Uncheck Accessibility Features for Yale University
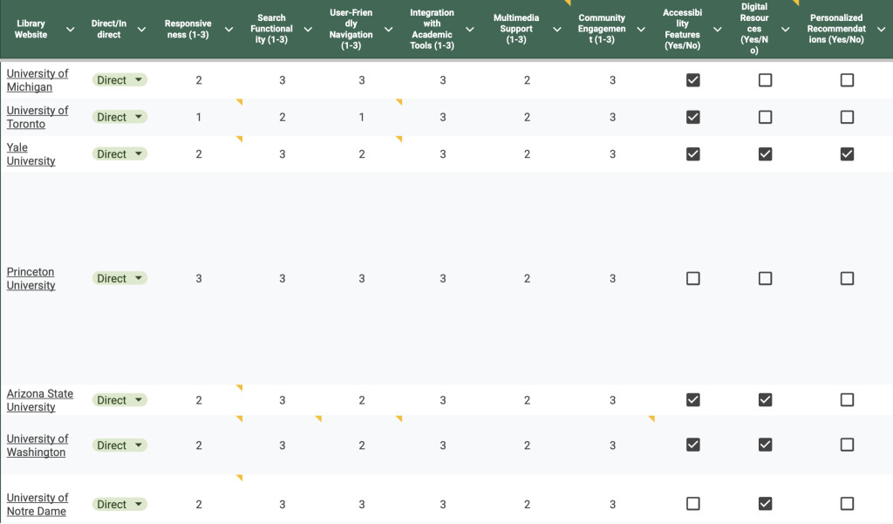893x524 pixels. (693, 153)
